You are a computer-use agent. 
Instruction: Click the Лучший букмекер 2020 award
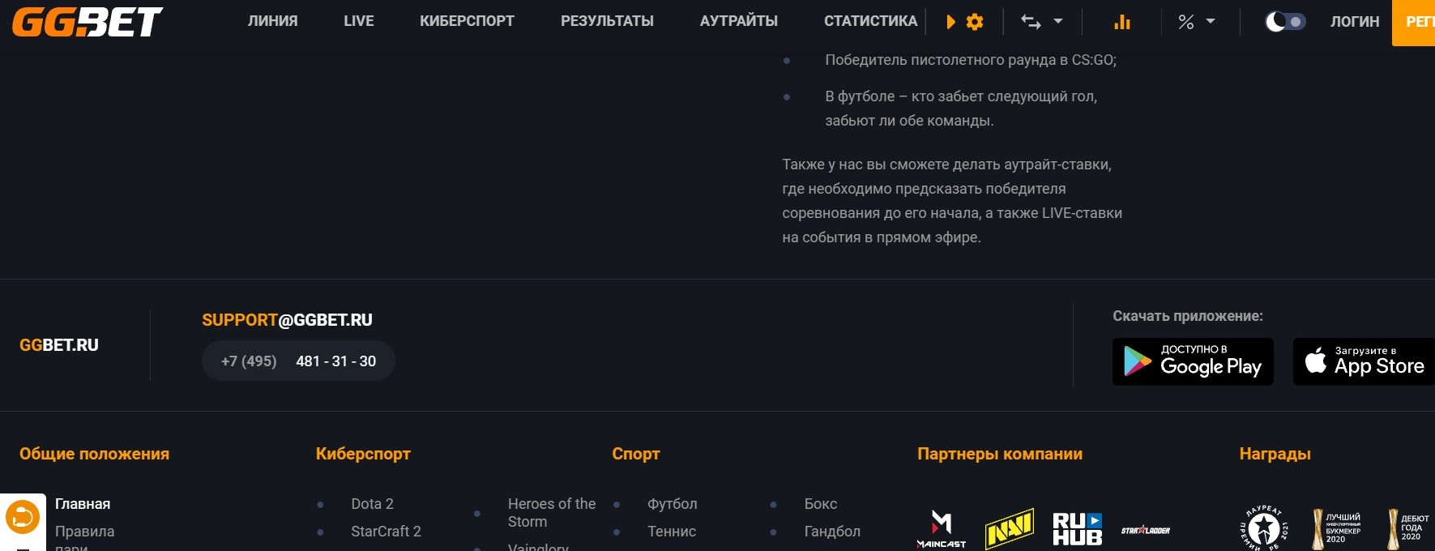point(1337,529)
